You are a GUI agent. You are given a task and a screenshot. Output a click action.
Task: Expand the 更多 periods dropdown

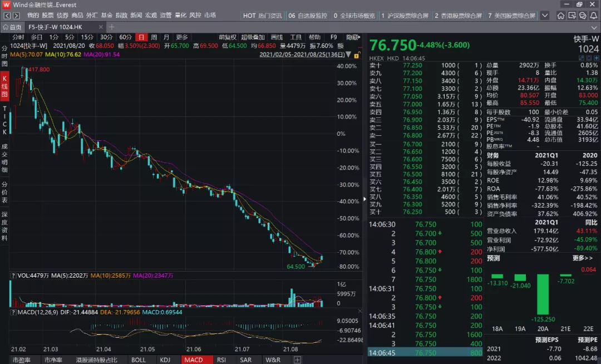(x=182, y=37)
